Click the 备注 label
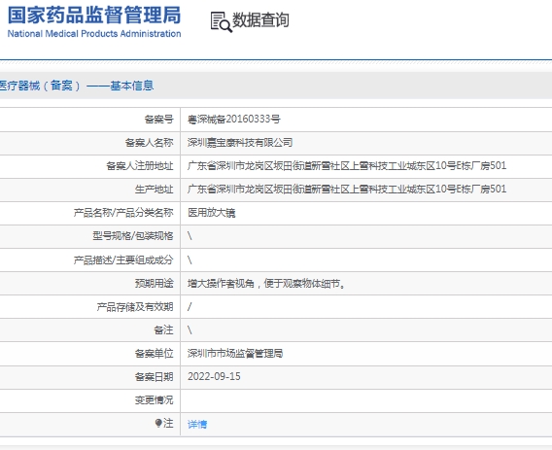Viewport: 552px width, 450px height. (163, 330)
